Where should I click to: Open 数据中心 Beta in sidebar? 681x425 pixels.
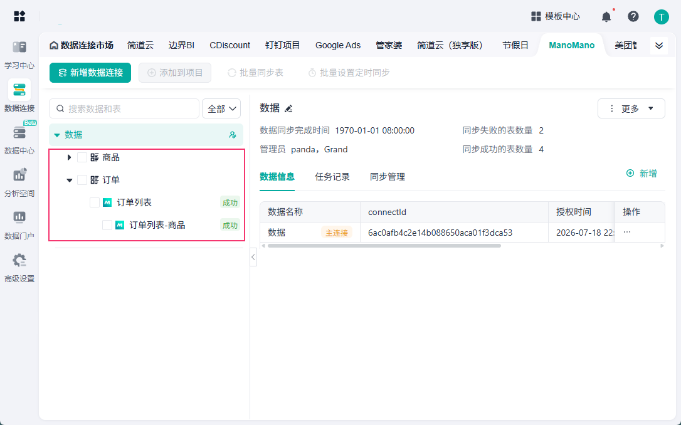19,139
